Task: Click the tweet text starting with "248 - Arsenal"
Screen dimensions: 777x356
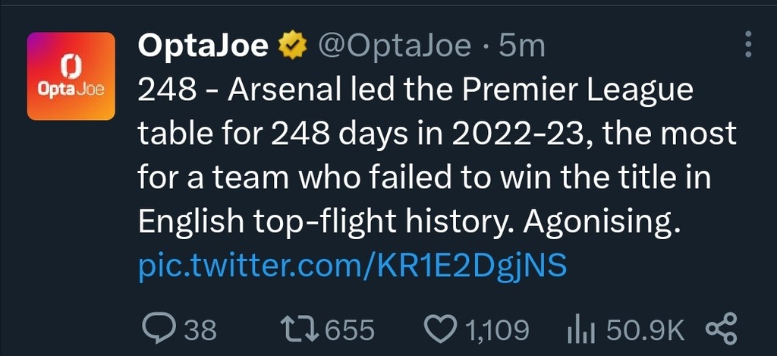Action: point(416,91)
